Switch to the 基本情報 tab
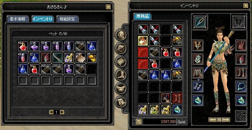 (x=18, y=19)
